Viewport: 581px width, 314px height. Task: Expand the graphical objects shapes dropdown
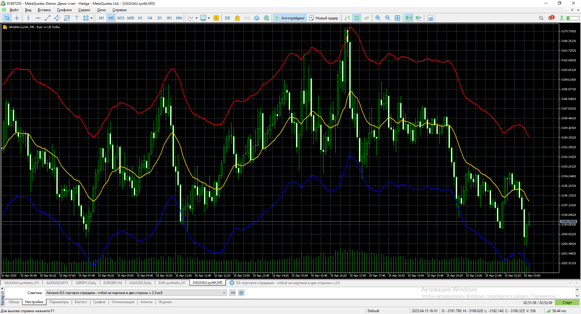(91, 18)
